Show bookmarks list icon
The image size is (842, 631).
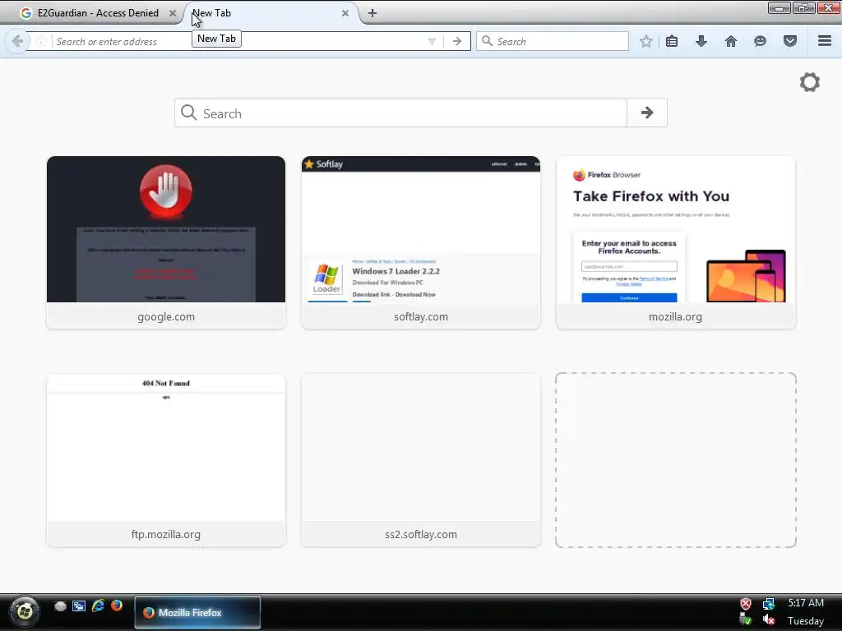[x=672, y=41]
